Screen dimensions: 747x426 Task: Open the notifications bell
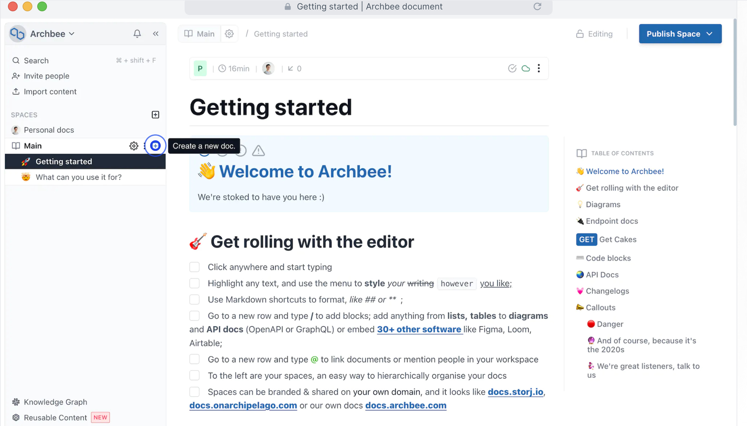pos(137,34)
